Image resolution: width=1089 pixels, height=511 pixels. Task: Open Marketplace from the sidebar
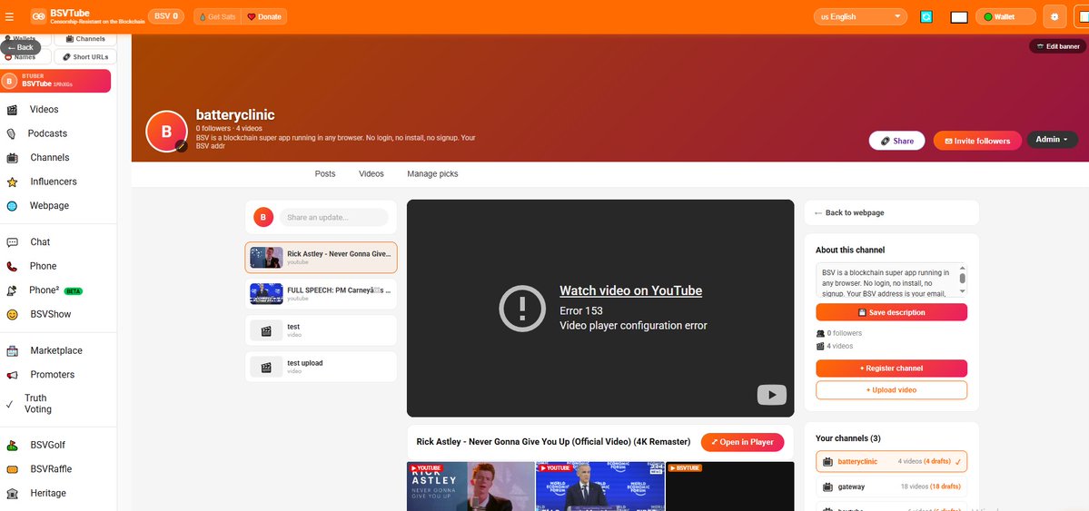(x=55, y=350)
